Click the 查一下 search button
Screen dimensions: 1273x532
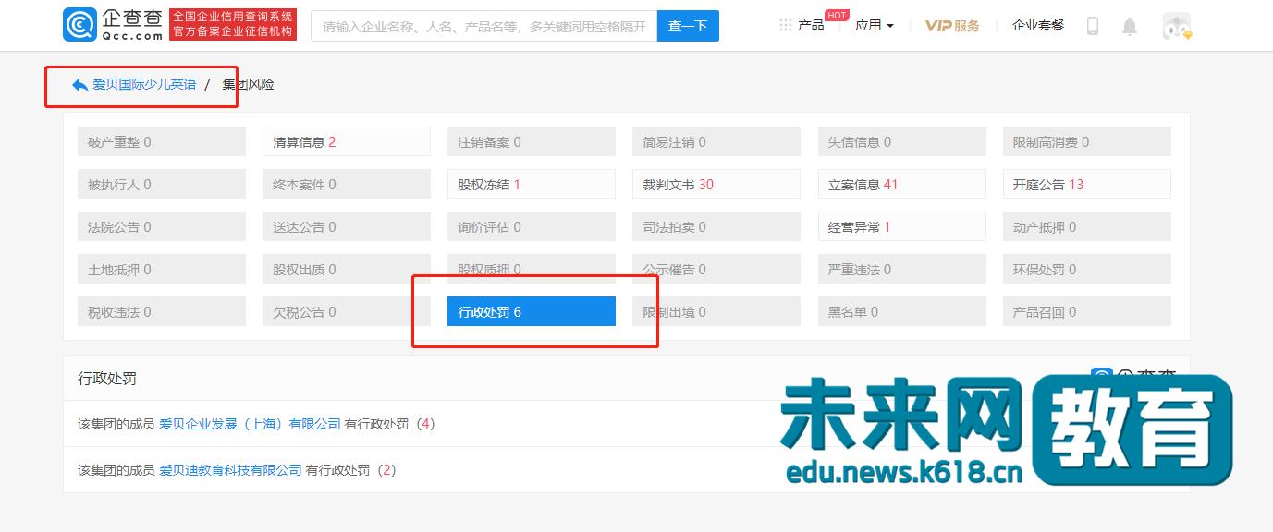pyautogui.click(x=688, y=25)
